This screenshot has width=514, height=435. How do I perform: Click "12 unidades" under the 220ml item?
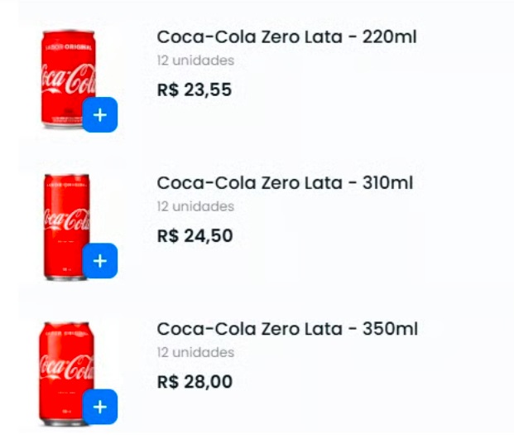[195, 60]
